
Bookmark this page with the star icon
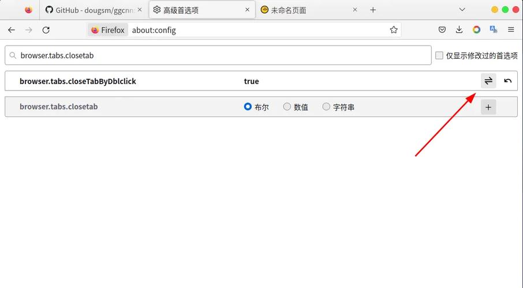coord(394,30)
